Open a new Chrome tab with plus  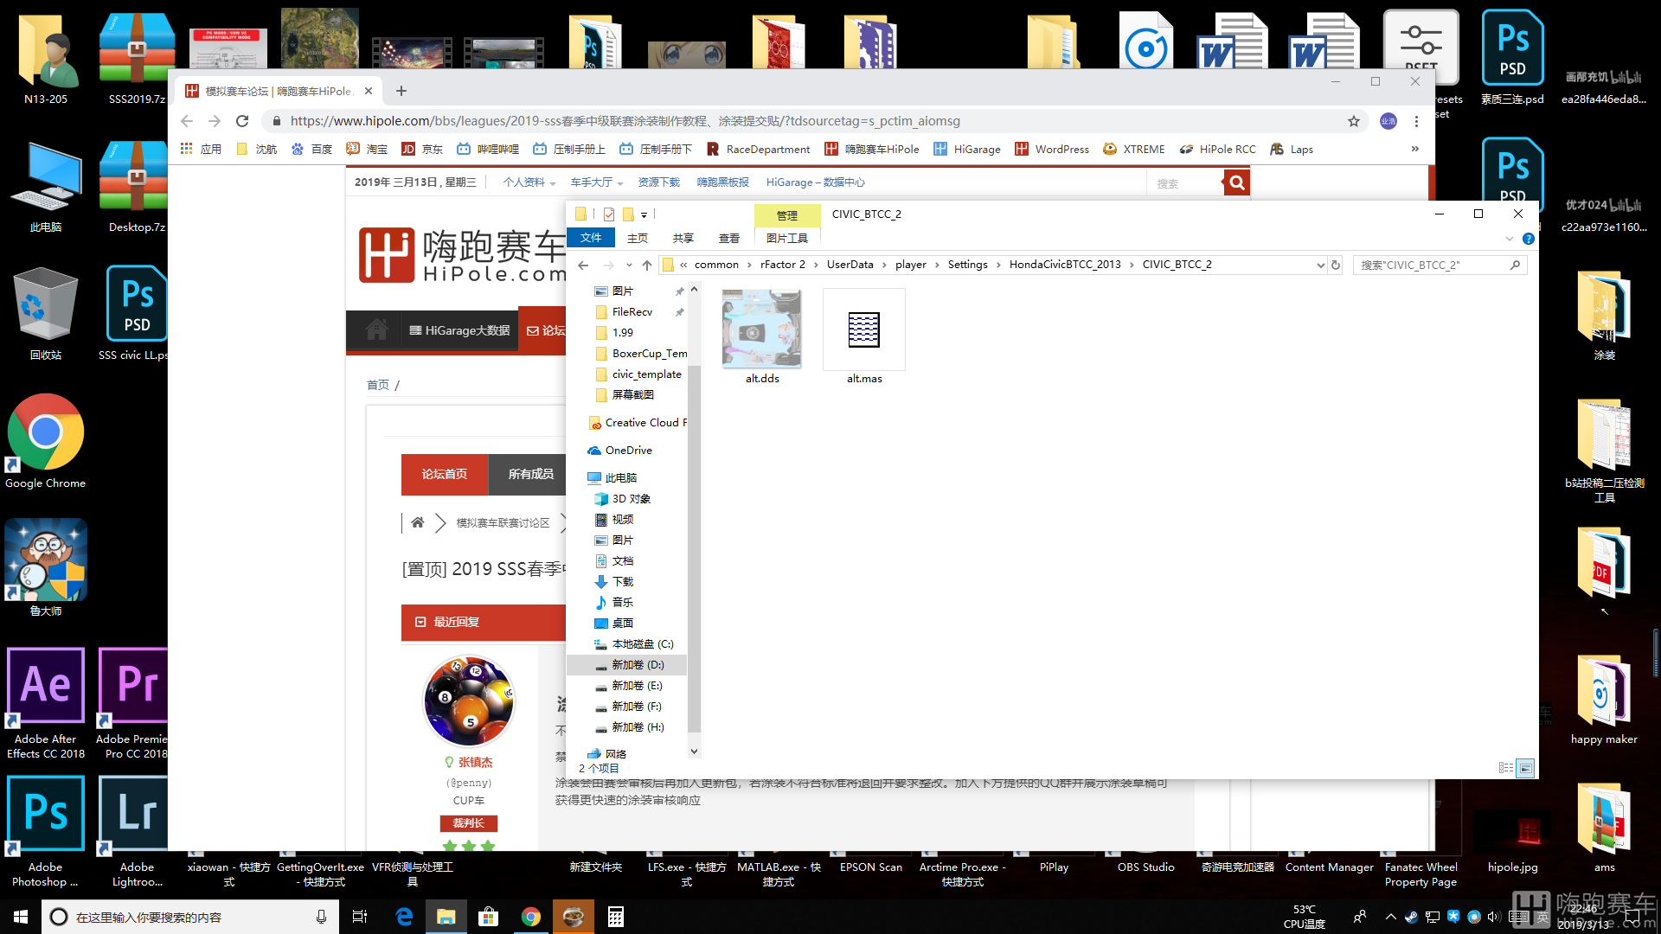pyautogui.click(x=401, y=91)
